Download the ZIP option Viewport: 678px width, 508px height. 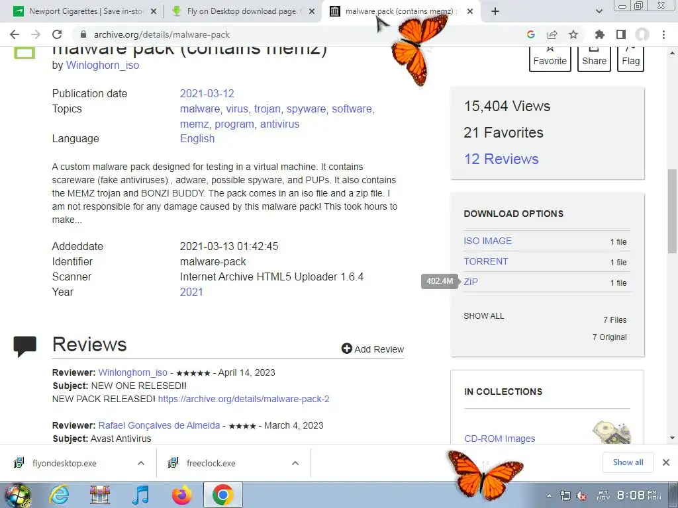tap(471, 282)
